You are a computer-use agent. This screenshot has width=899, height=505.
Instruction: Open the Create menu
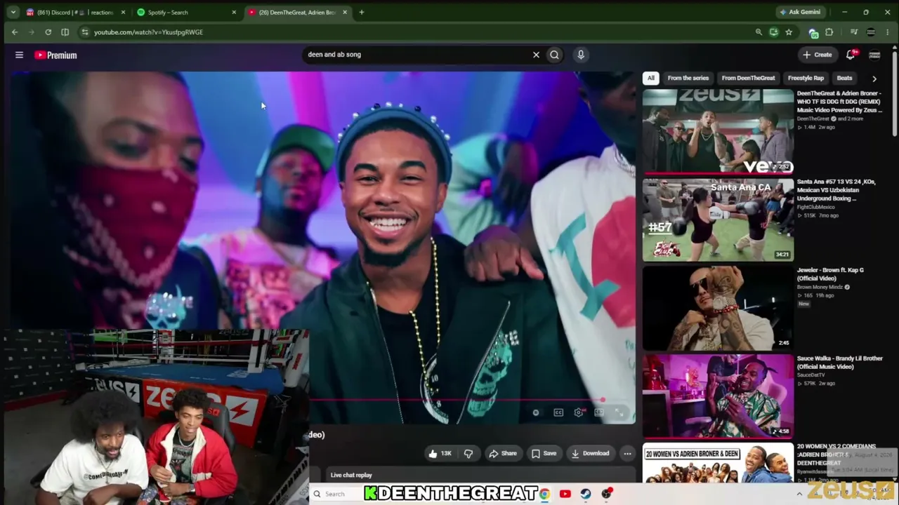point(818,55)
